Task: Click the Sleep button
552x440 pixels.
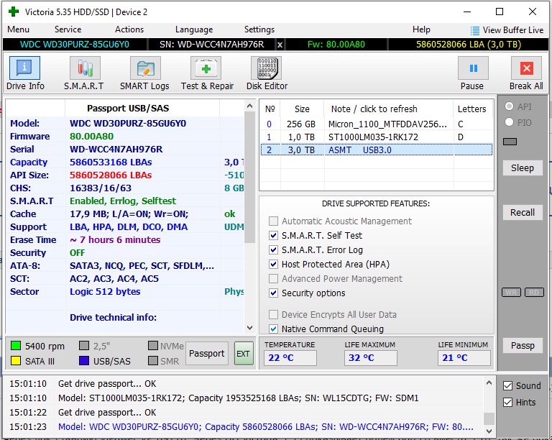Action: pyautogui.click(x=523, y=168)
